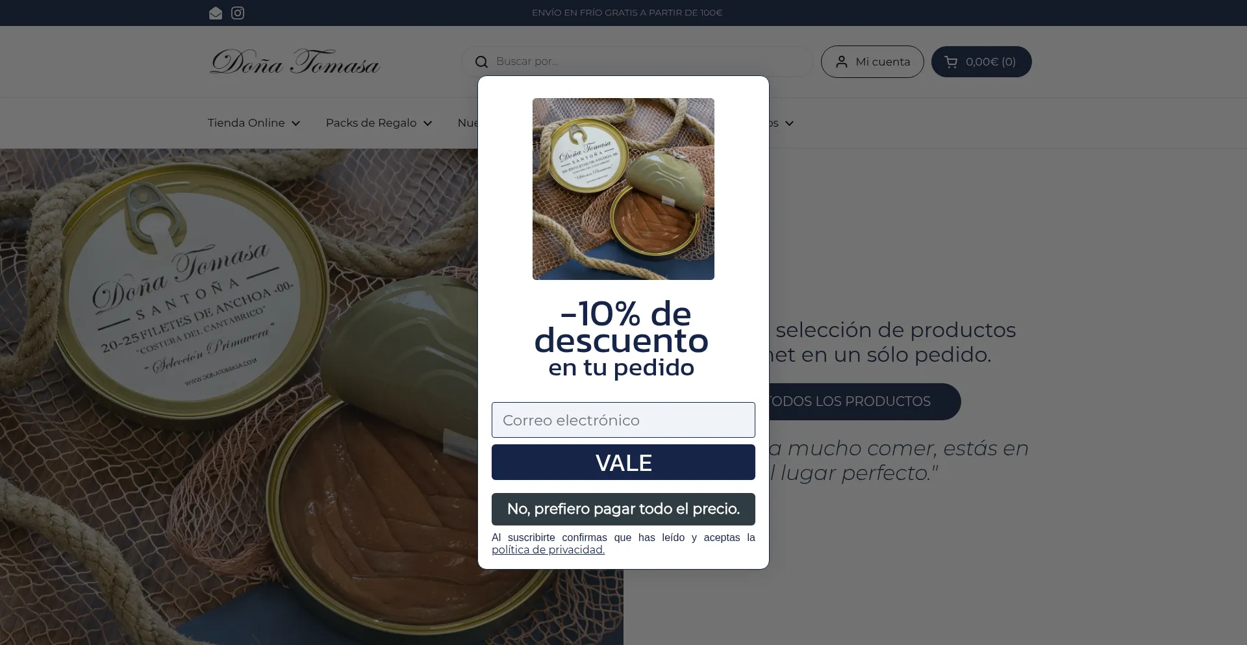Click the user icon in Mi cuenta
Viewport: 1247px width, 645px height.
click(x=842, y=62)
